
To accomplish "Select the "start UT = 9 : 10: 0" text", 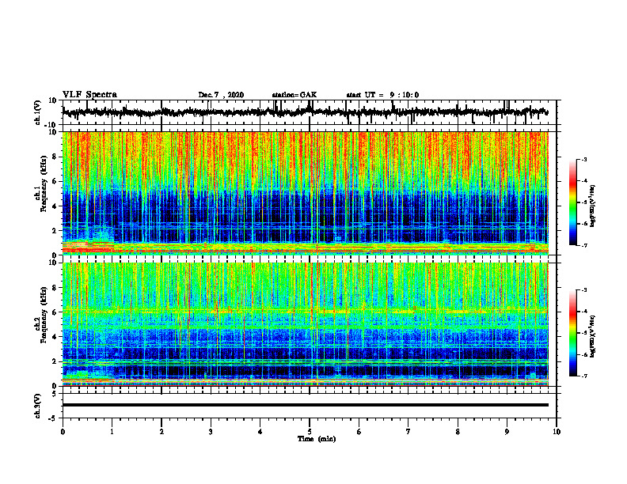I will pos(382,95).
